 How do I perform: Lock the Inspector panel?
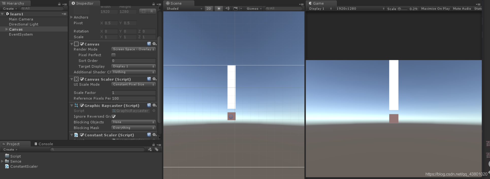pyautogui.click(x=153, y=4)
